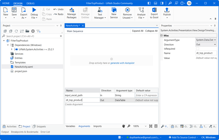This screenshot has width=219, height=140.
Task: Click Analyze File in the ribbon
Action: pos(141,13)
